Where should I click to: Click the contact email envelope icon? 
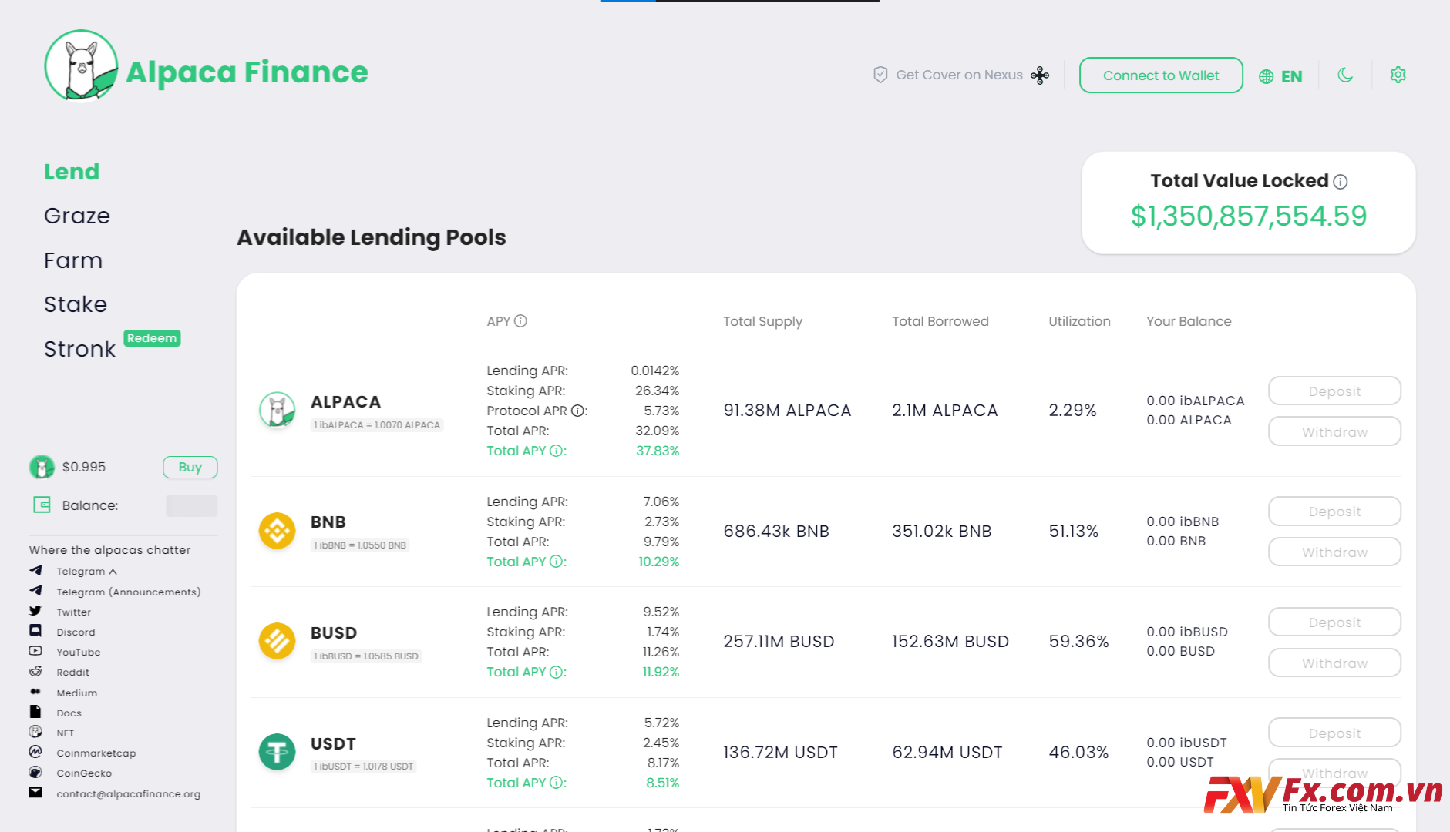coord(35,793)
